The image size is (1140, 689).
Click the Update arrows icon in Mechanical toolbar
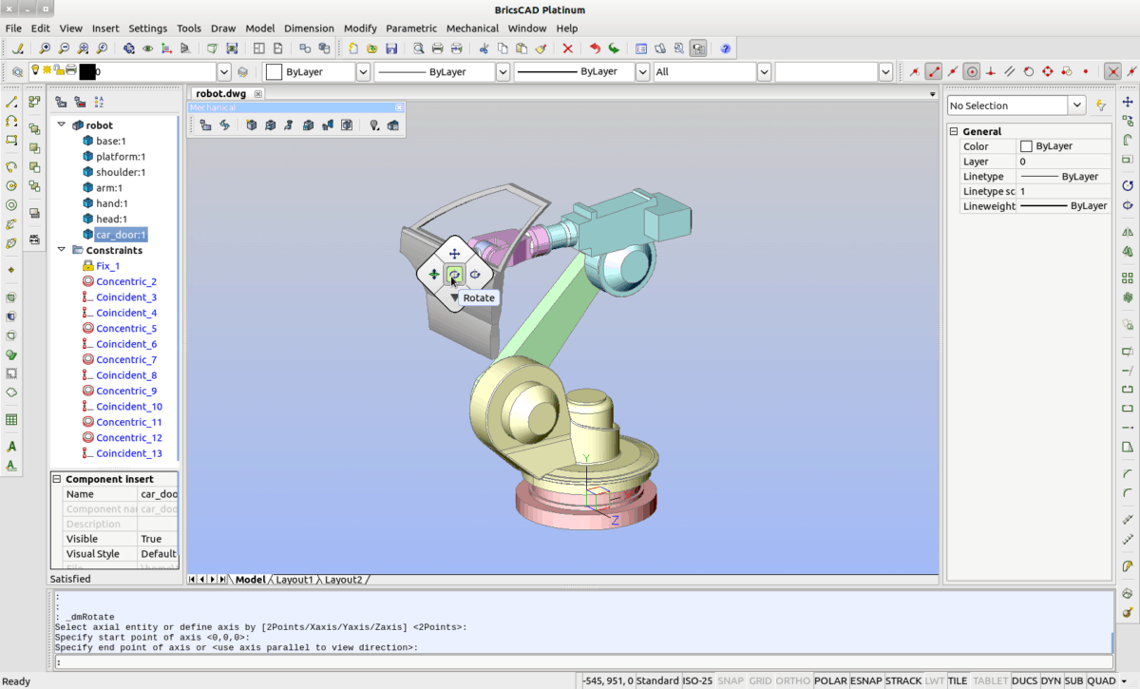click(225, 124)
